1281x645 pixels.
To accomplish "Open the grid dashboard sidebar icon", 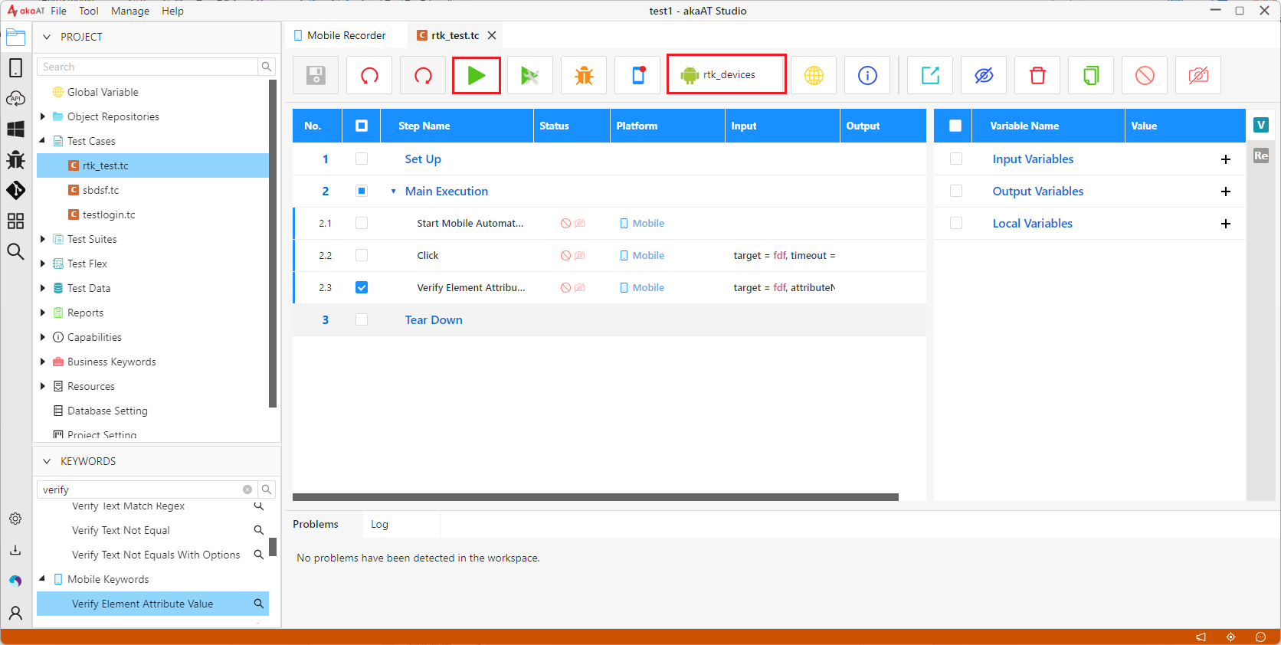I will point(15,221).
